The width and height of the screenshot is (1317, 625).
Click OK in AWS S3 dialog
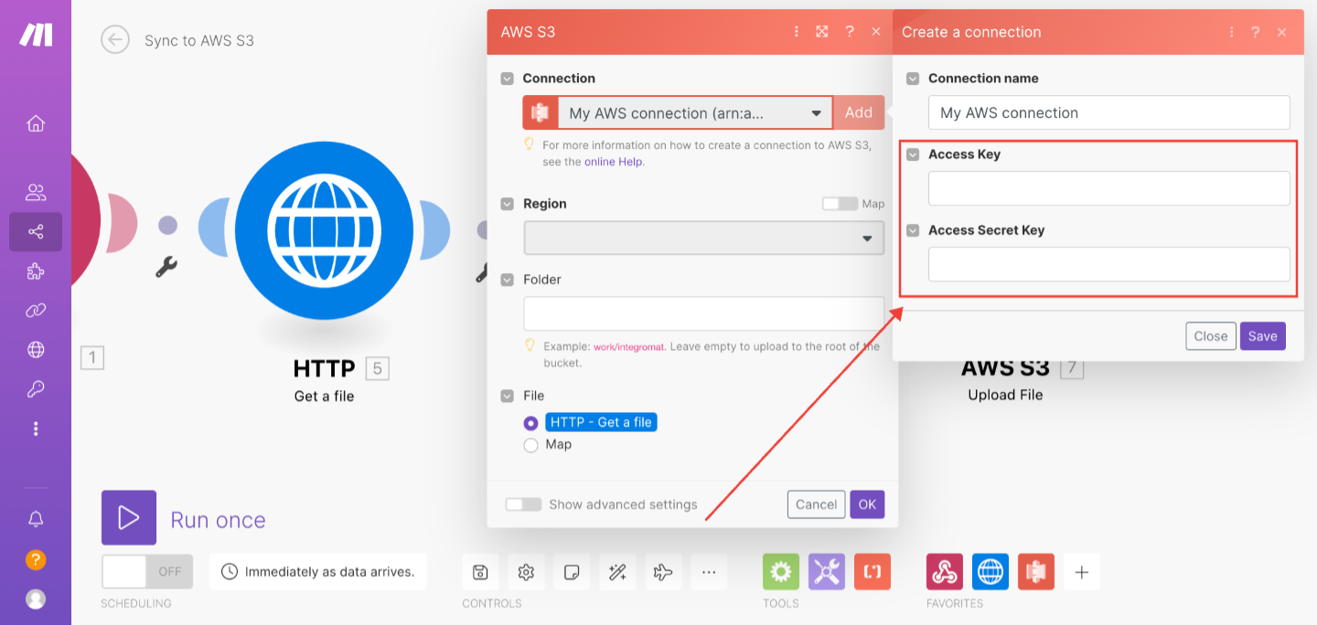(x=867, y=504)
